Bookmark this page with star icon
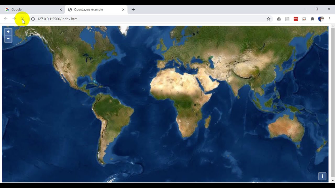335x188 pixels. (268, 19)
